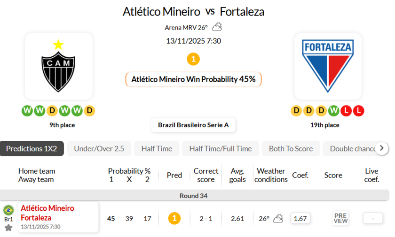Click the Atlético Mineiro club crest

click(x=58, y=67)
